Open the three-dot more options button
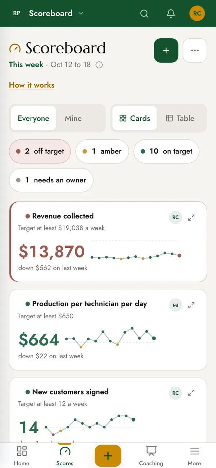 point(195,50)
